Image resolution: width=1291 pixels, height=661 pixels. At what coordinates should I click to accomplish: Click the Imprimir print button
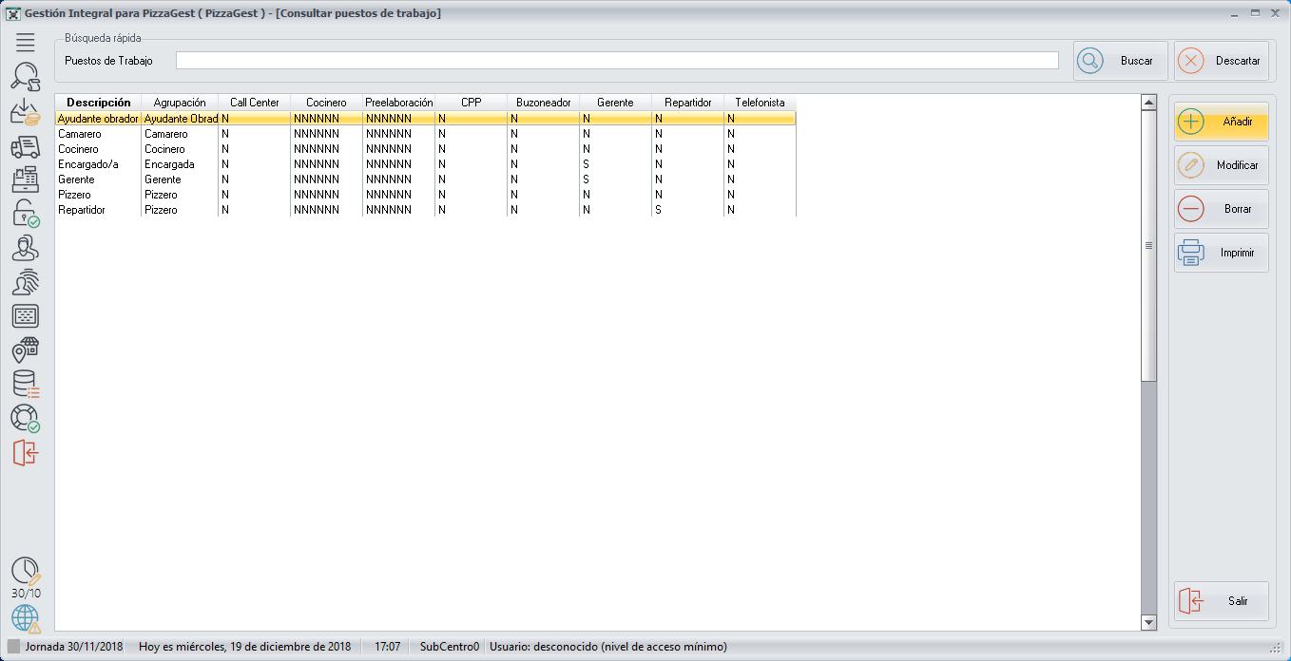(x=1222, y=253)
